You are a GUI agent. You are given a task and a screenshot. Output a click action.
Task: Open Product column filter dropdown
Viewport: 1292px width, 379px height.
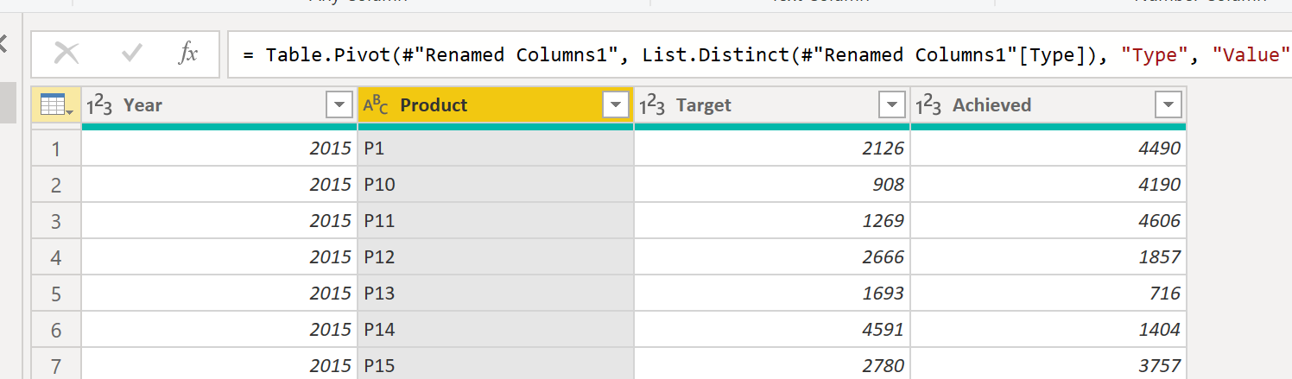[615, 105]
